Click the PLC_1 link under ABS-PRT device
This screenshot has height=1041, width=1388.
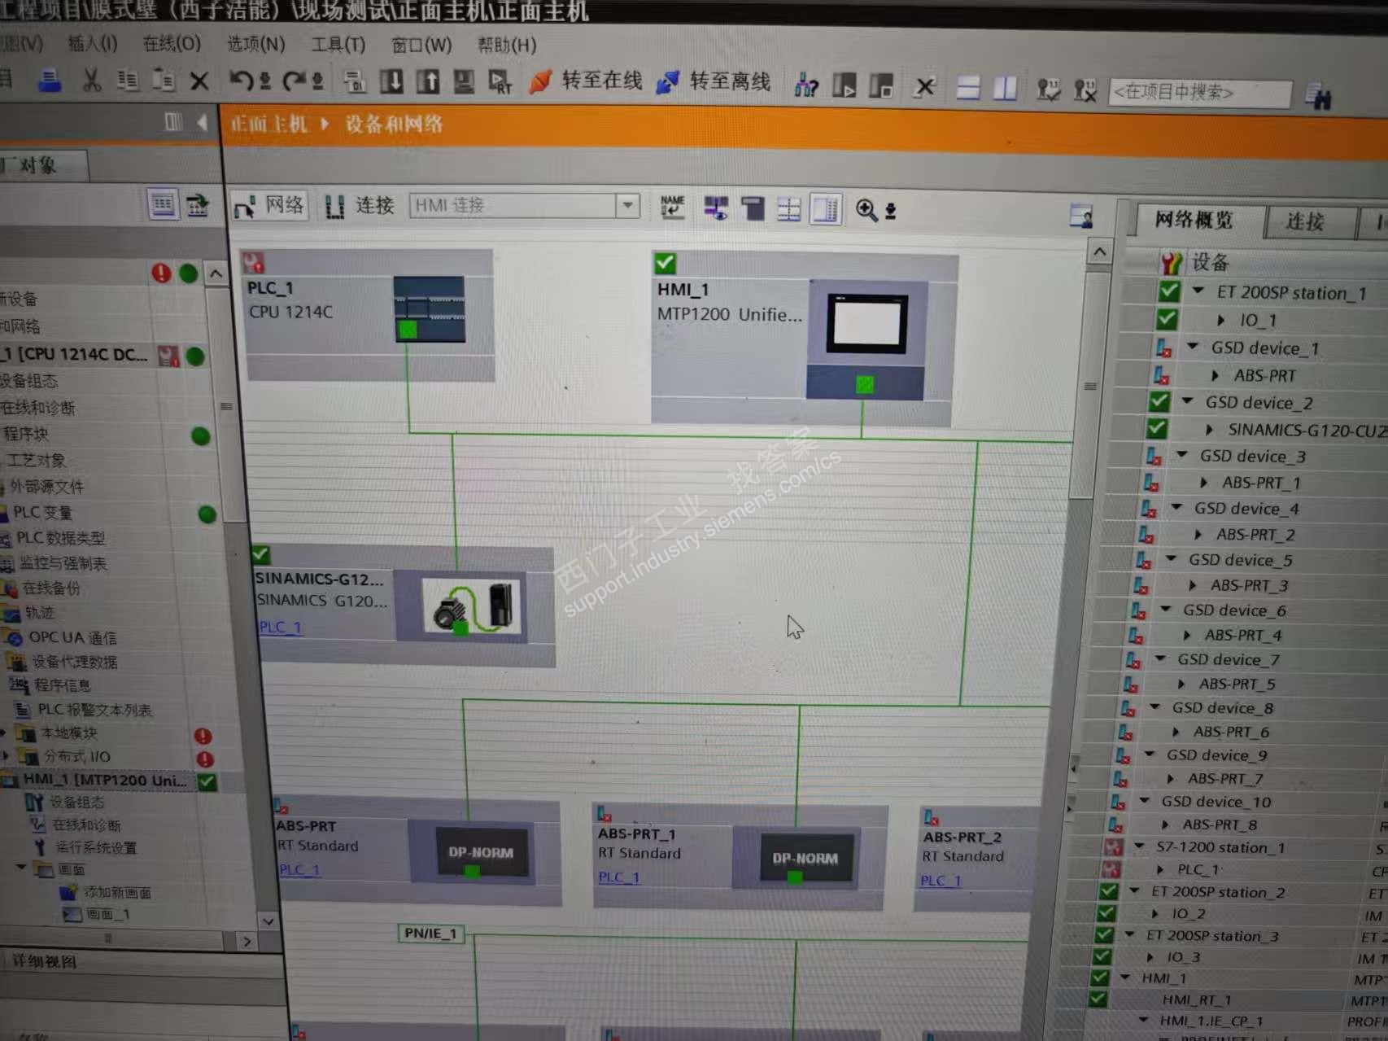pyautogui.click(x=299, y=869)
